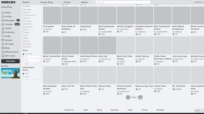Open the Avatar Shop tab

pos(47,2)
